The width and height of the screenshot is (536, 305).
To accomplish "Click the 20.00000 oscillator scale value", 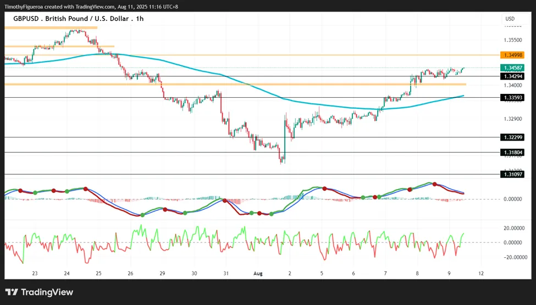I will tap(515, 228).
